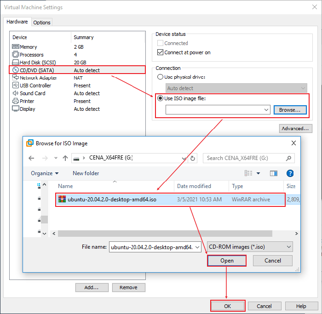The height and width of the screenshot is (314, 322).
Task: Close the Browse for ISO Image dialog
Action: pyautogui.click(x=293, y=143)
